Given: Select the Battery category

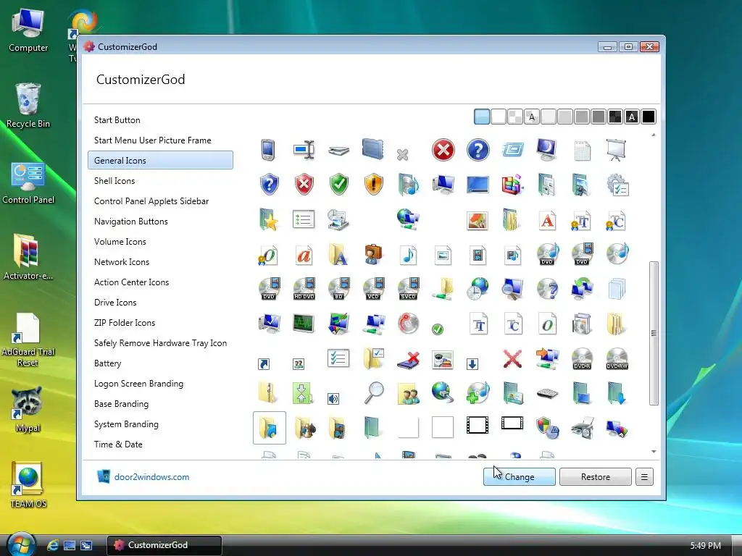Looking at the screenshot, I should pyautogui.click(x=108, y=363).
